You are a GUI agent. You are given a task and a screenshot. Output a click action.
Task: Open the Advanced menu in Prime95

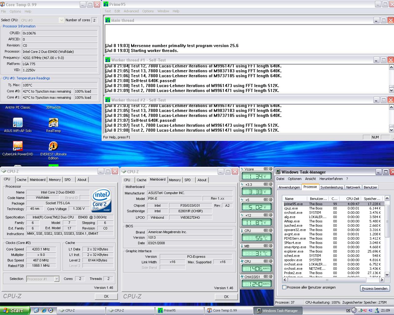tap(131, 11)
